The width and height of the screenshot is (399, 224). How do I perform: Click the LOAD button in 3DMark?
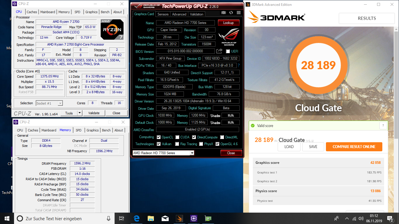[x=289, y=147]
